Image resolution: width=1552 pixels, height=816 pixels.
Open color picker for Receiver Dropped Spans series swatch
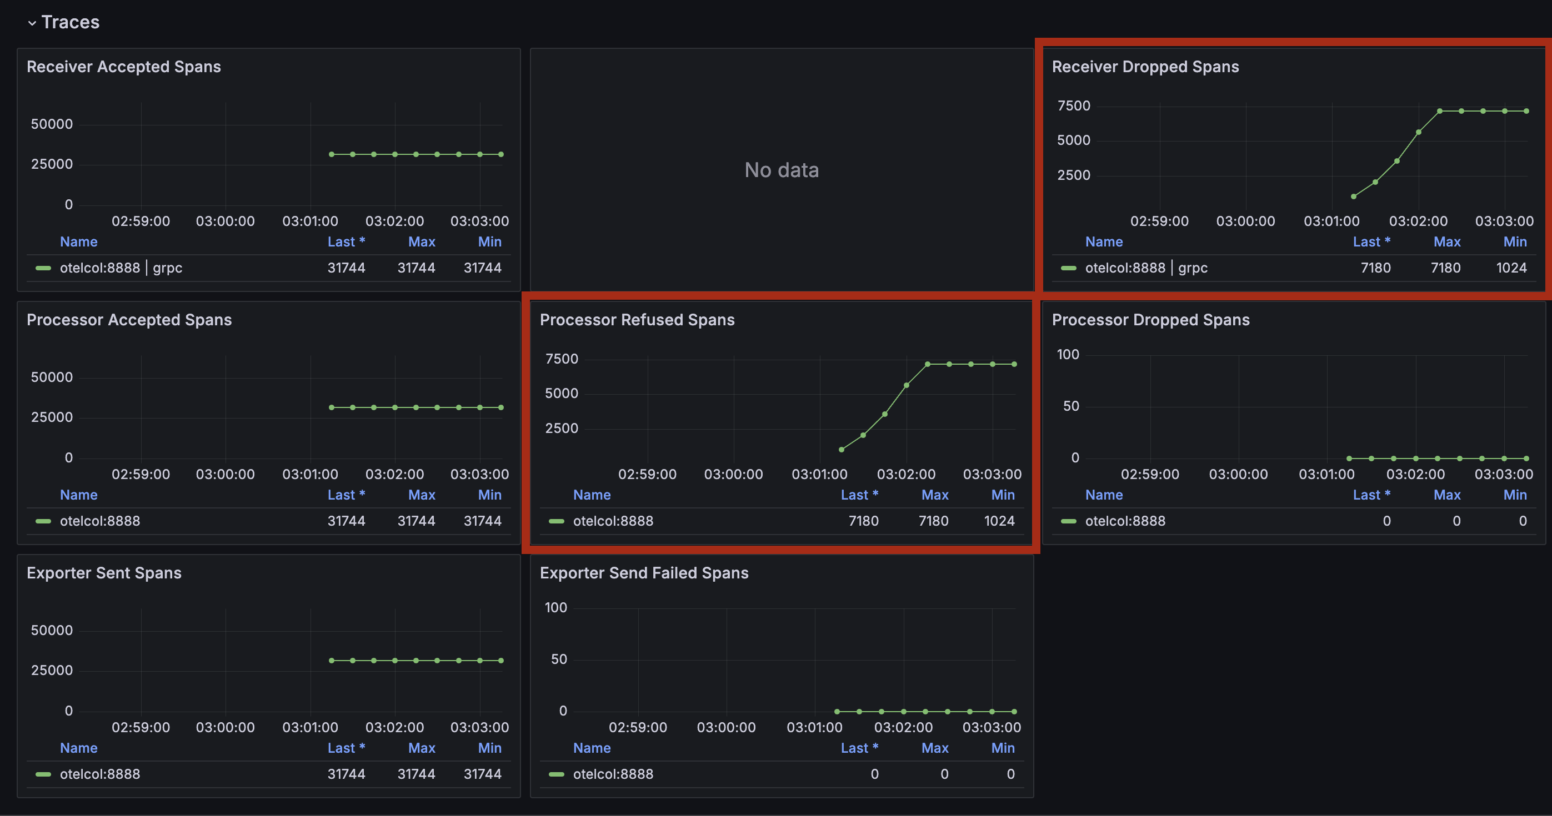[x=1069, y=268]
